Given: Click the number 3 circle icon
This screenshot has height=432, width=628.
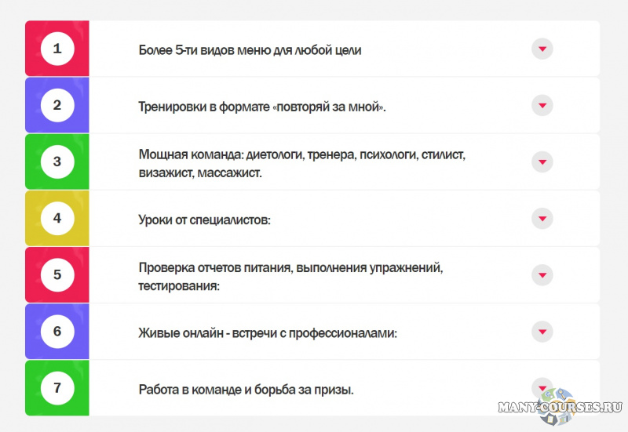Looking at the screenshot, I should pyautogui.click(x=57, y=162).
